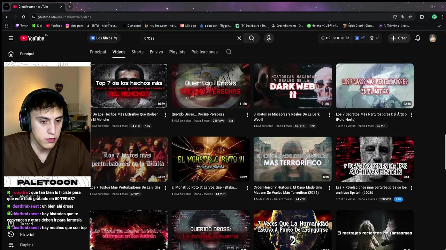The height and width of the screenshot is (250, 446).
Task: Open the Kick bookmark
Action: [37, 26]
